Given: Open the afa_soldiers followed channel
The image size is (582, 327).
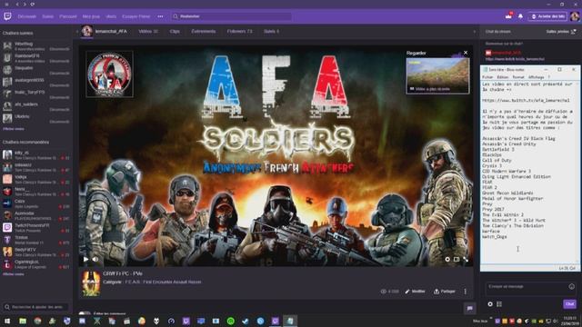Looking at the screenshot, I should tap(36, 106).
